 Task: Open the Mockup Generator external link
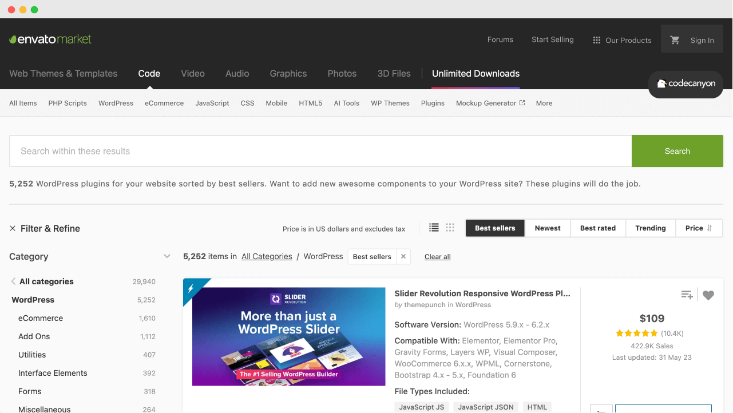click(490, 104)
